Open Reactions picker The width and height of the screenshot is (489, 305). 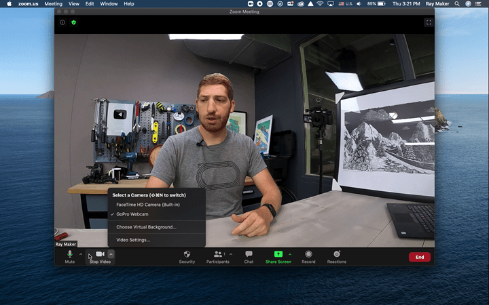pyautogui.click(x=336, y=257)
